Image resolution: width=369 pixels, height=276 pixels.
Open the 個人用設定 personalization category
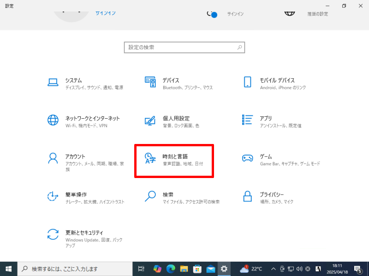click(x=172, y=121)
